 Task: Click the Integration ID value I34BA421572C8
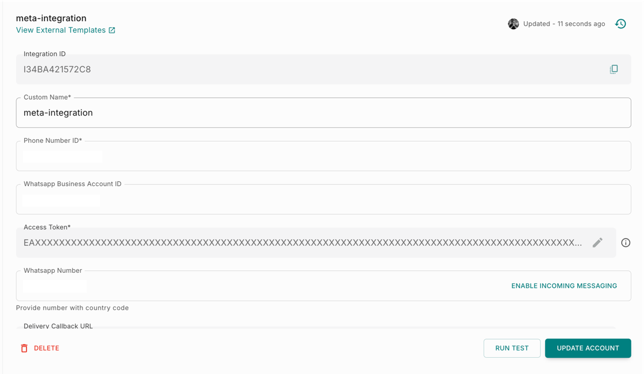pyautogui.click(x=57, y=69)
